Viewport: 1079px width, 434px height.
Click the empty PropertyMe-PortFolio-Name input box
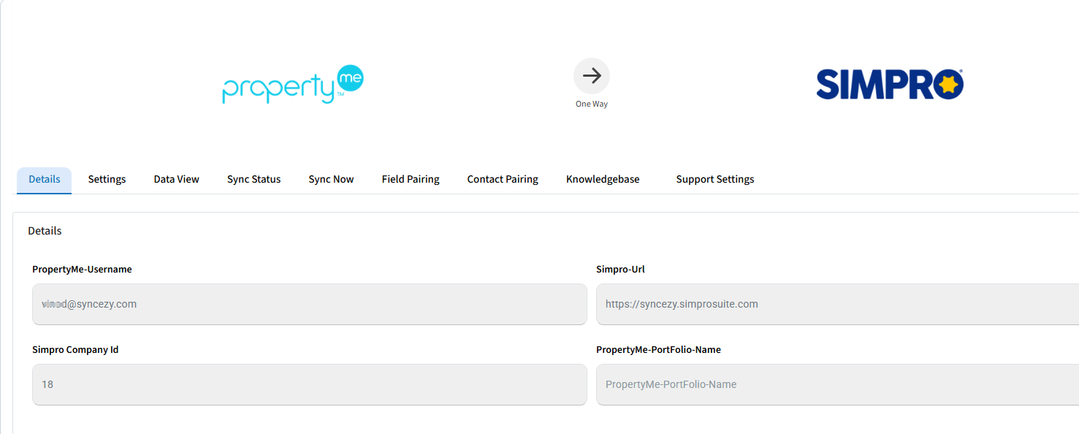[x=836, y=384]
